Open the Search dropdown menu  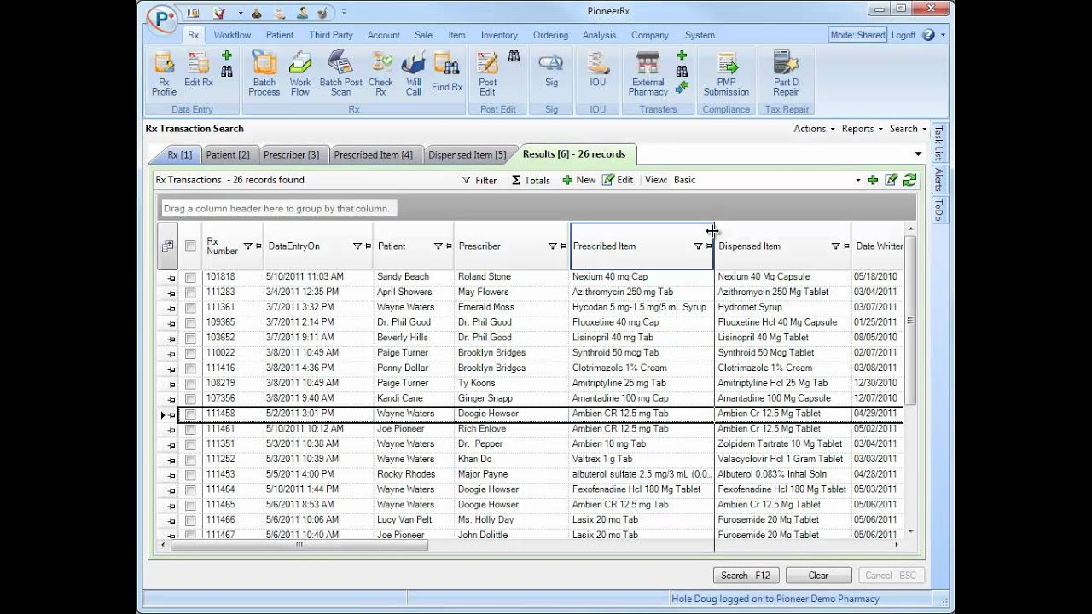[x=908, y=129]
